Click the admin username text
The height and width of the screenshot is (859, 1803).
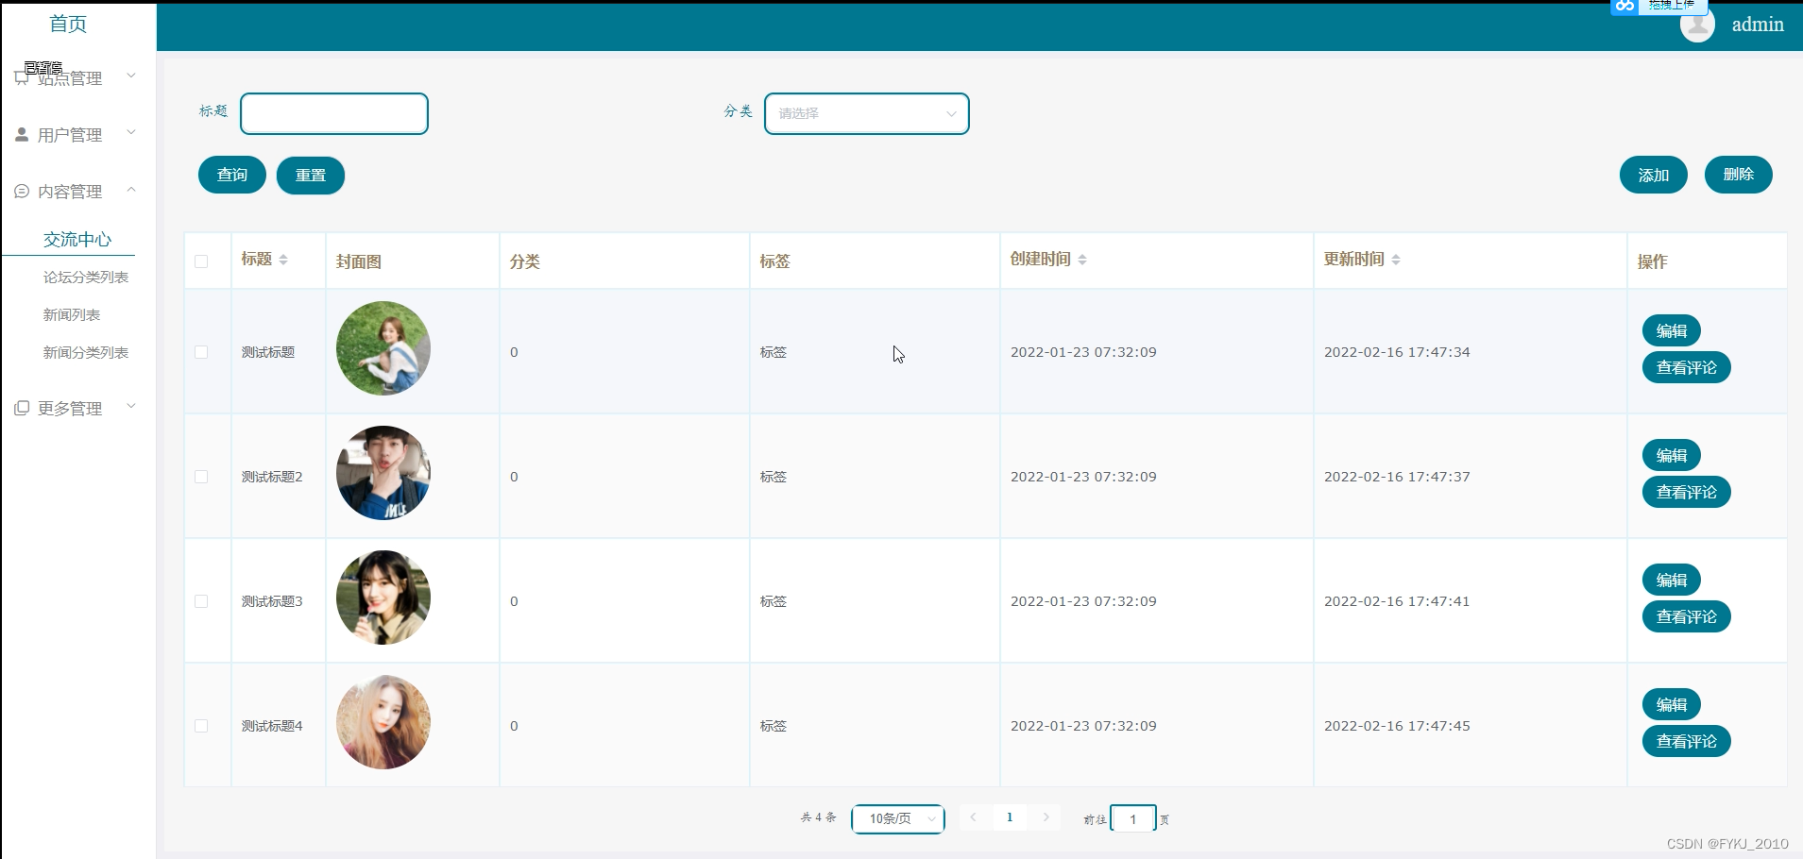point(1758,25)
